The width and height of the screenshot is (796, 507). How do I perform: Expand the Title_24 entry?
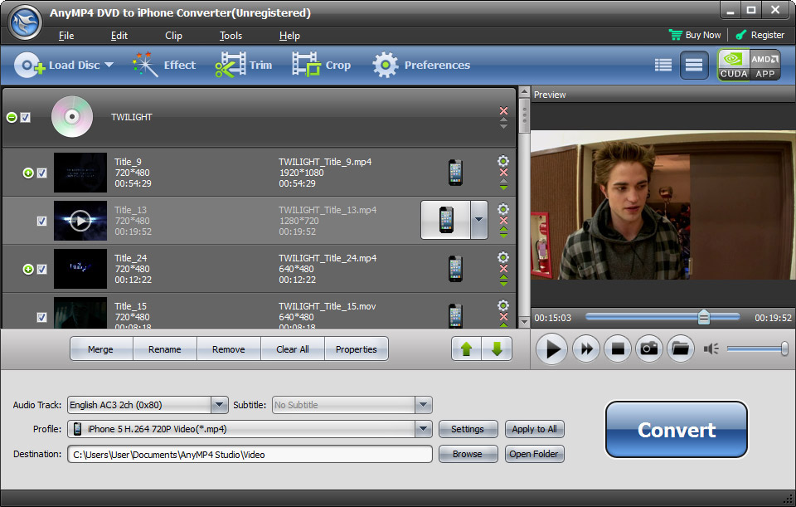pyautogui.click(x=28, y=269)
